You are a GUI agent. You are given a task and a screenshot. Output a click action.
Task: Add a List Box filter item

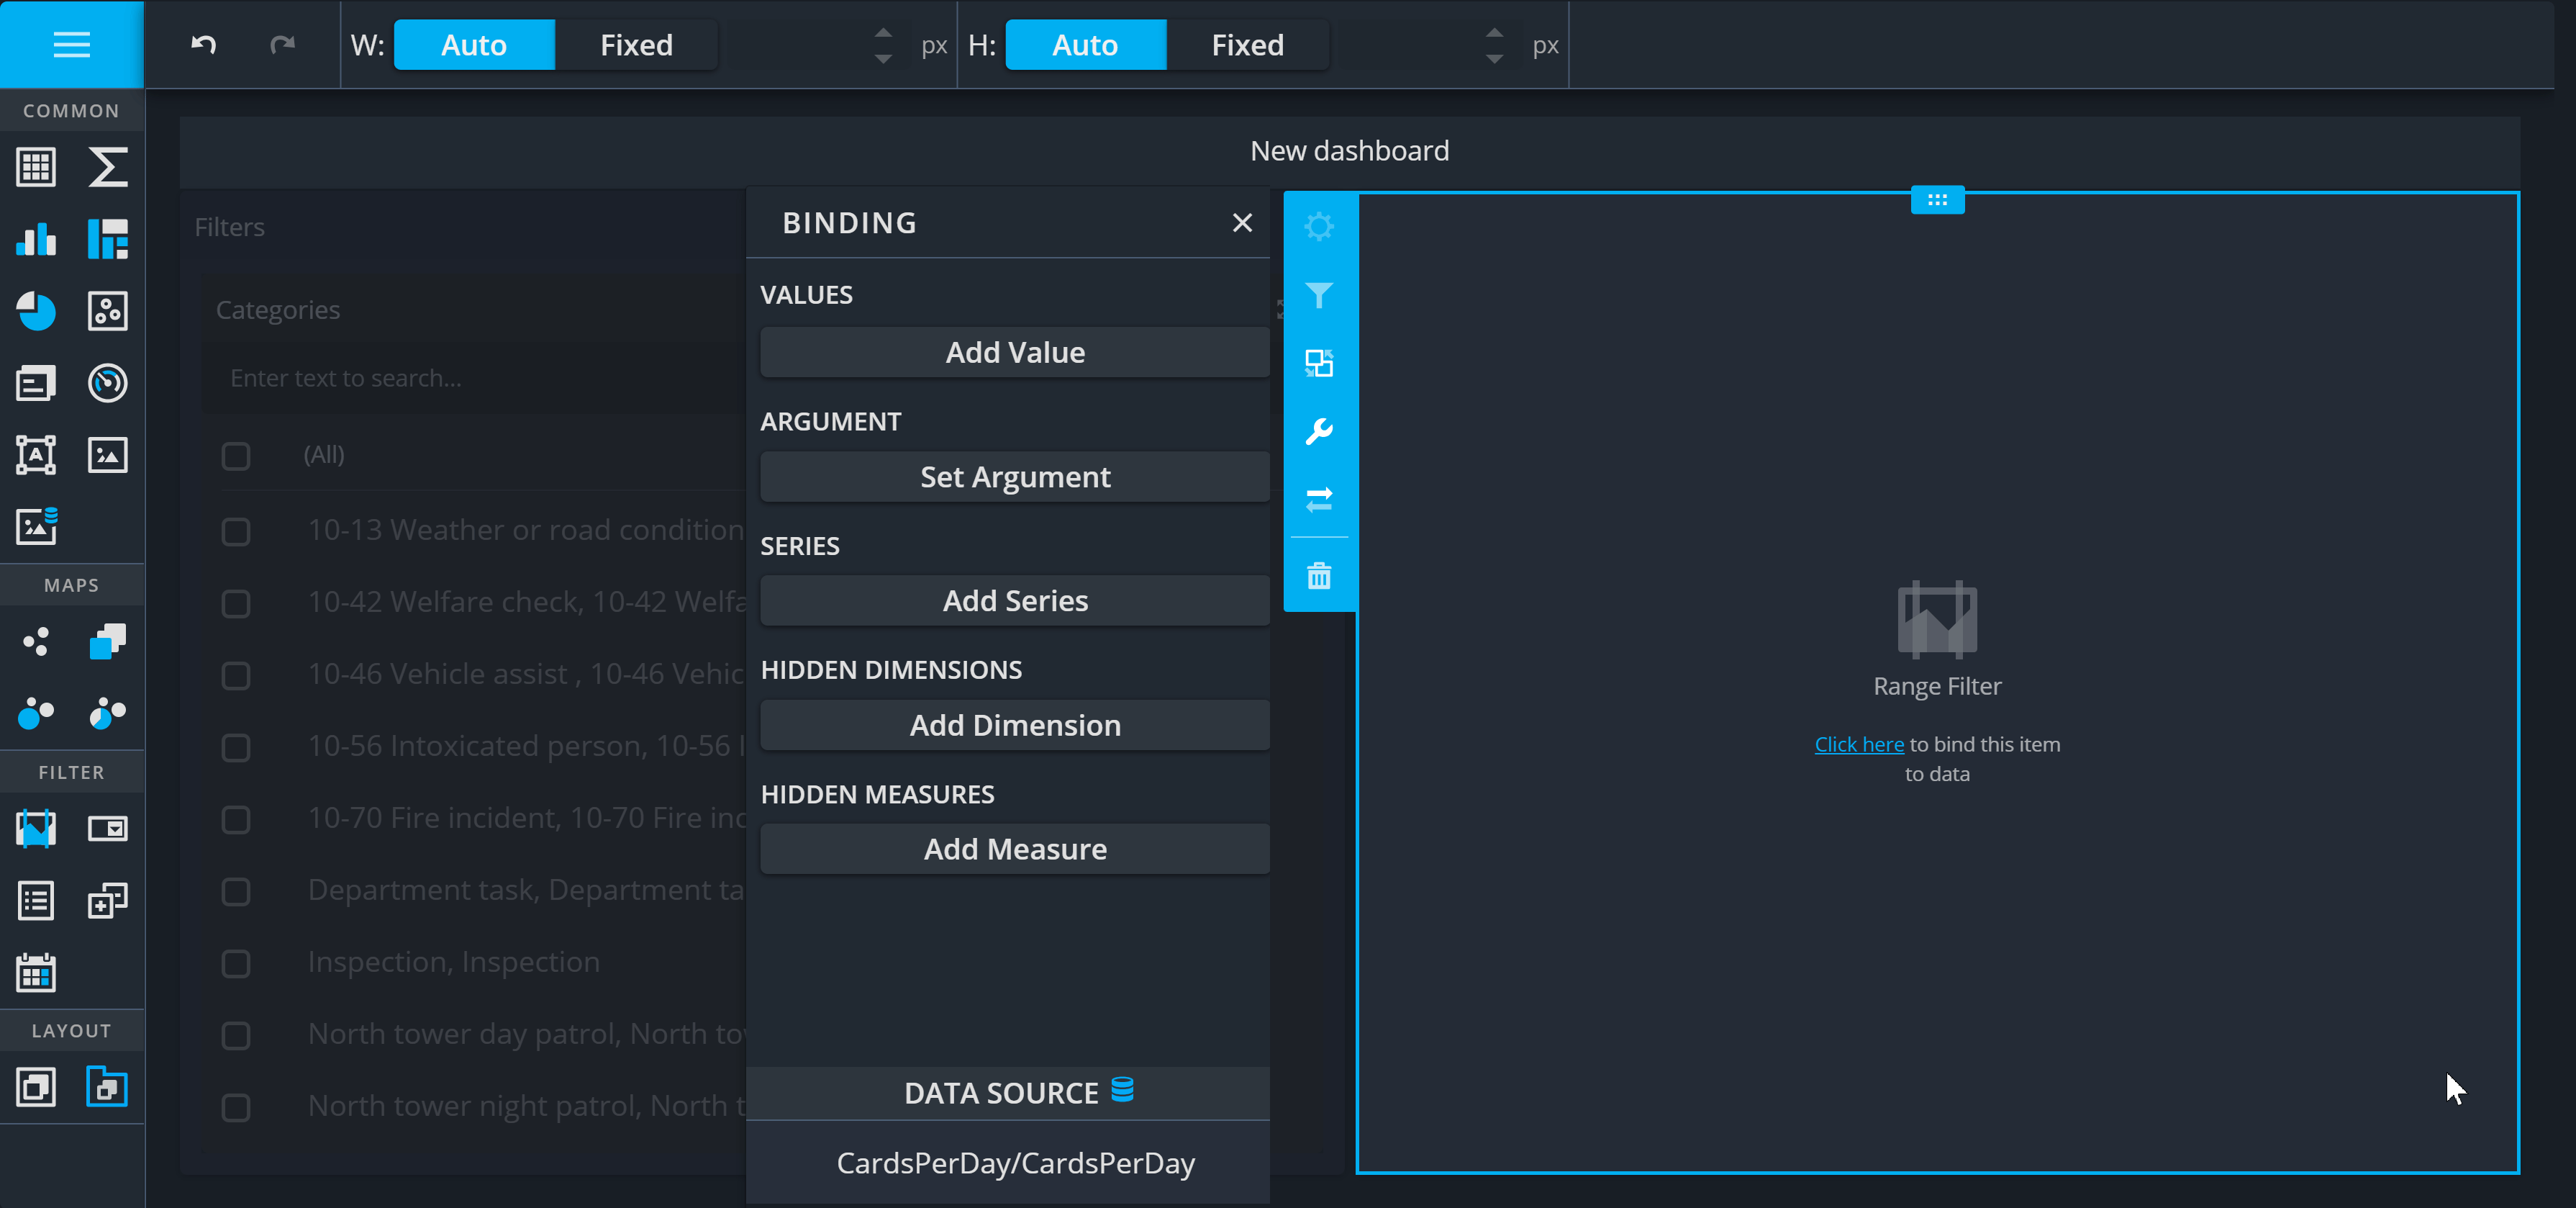(36, 901)
